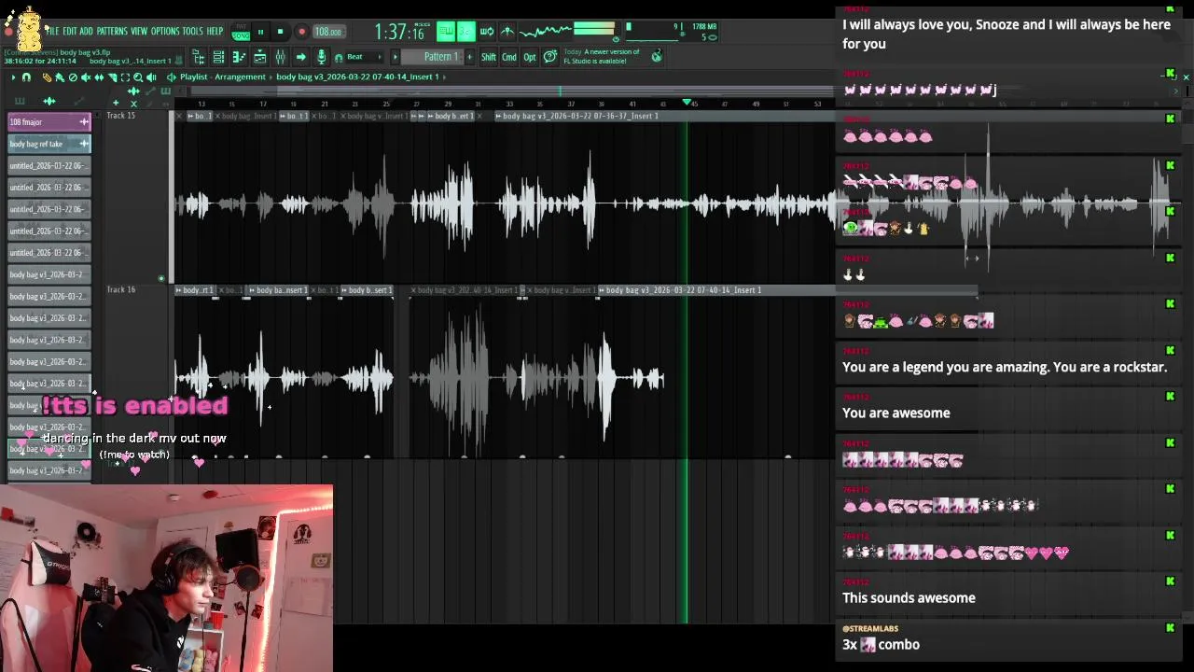The width and height of the screenshot is (1194, 672).
Task: Select the Mute tool icon
Action: point(86,77)
